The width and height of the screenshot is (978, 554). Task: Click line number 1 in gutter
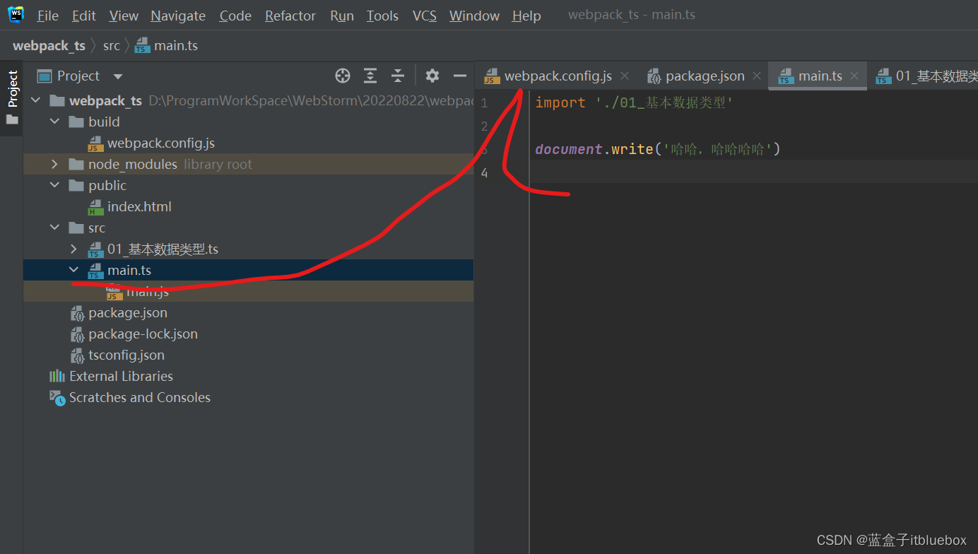(x=484, y=103)
